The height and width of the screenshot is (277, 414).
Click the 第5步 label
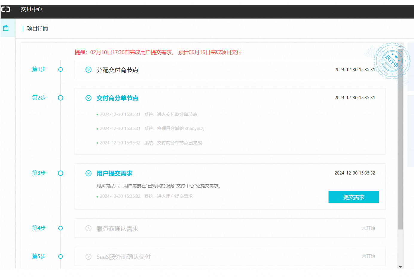[39, 256]
